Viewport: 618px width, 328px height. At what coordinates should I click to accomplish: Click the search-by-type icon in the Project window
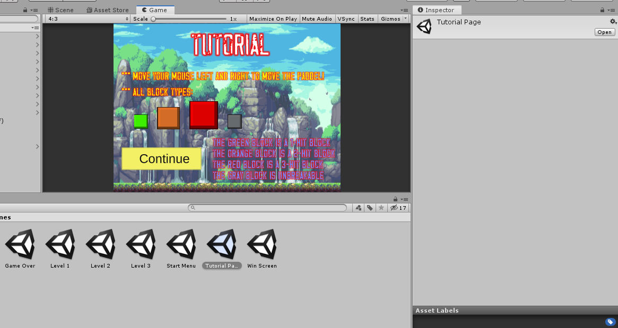pos(359,208)
